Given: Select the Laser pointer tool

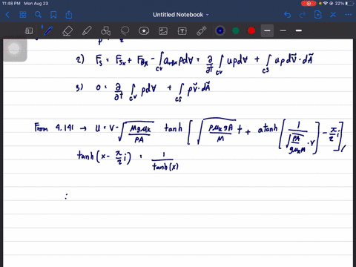Looking at the screenshot, I should click(202, 31).
